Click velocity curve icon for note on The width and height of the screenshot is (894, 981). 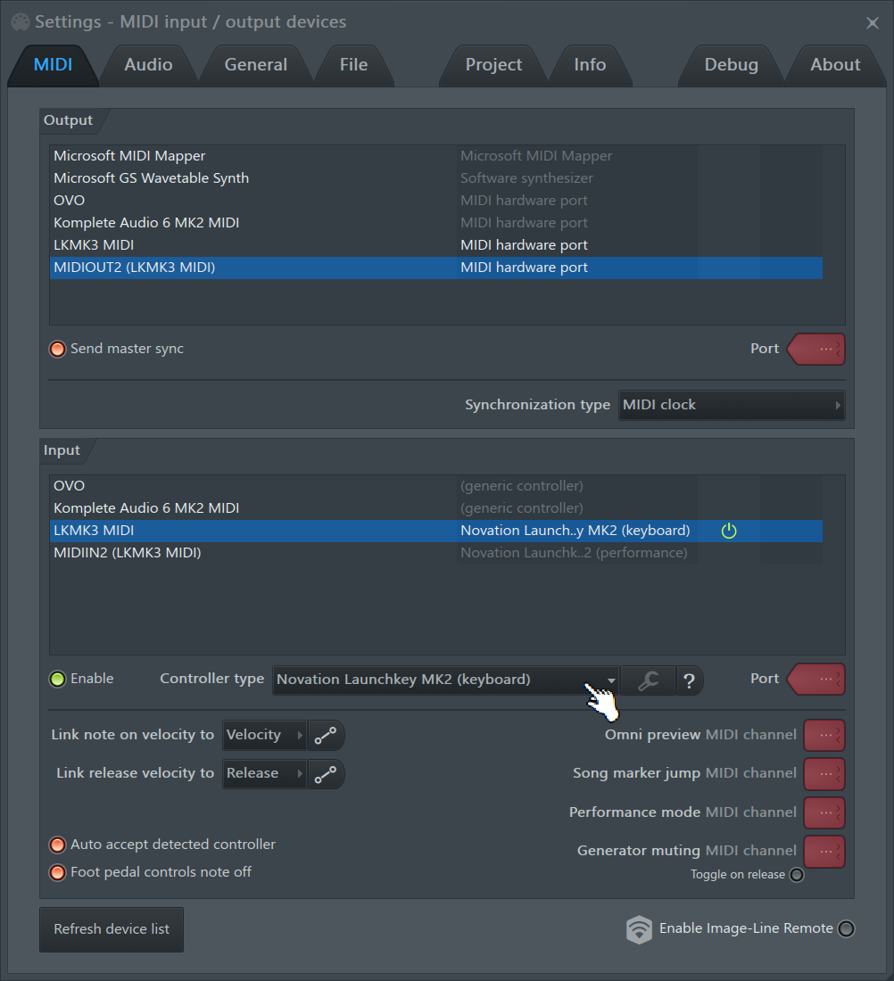(326, 735)
